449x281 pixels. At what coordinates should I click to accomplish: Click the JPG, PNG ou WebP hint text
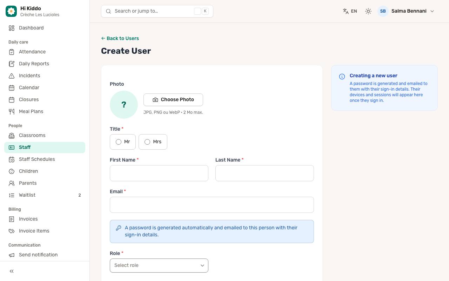(x=173, y=112)
